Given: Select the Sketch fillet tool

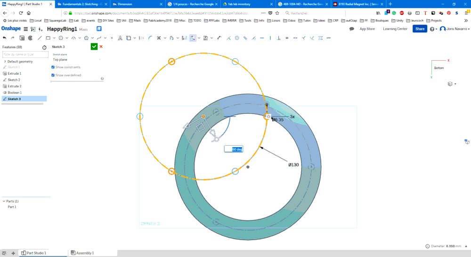Looking at the screenshot, I should (x=150, y=38).
